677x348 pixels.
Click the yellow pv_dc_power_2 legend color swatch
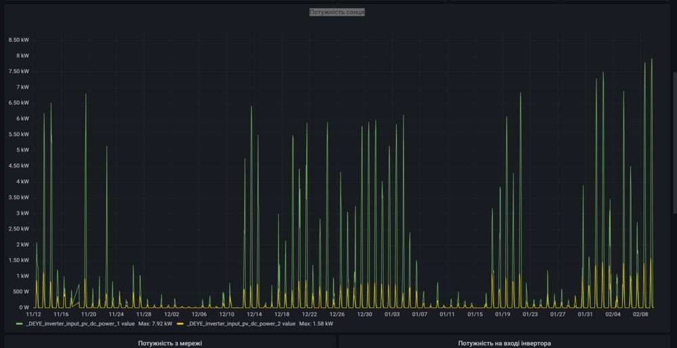(179, 324)
